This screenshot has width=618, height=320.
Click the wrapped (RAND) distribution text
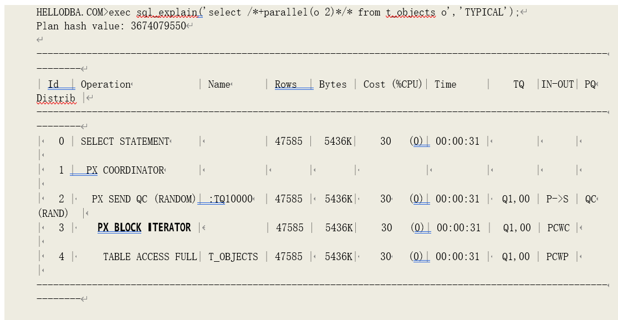(53, 214)
